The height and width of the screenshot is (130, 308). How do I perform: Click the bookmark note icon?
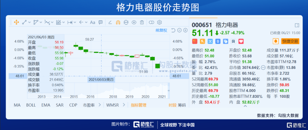click(233, 41)
